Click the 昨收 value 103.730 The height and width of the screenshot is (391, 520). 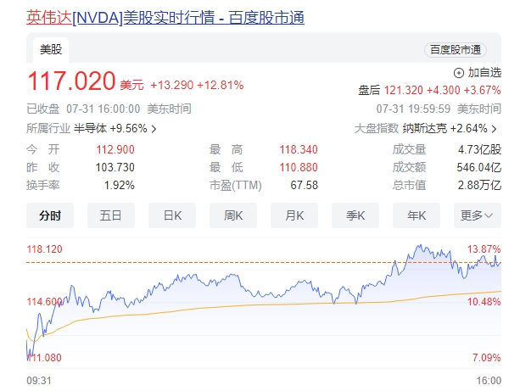pos(115,167)
